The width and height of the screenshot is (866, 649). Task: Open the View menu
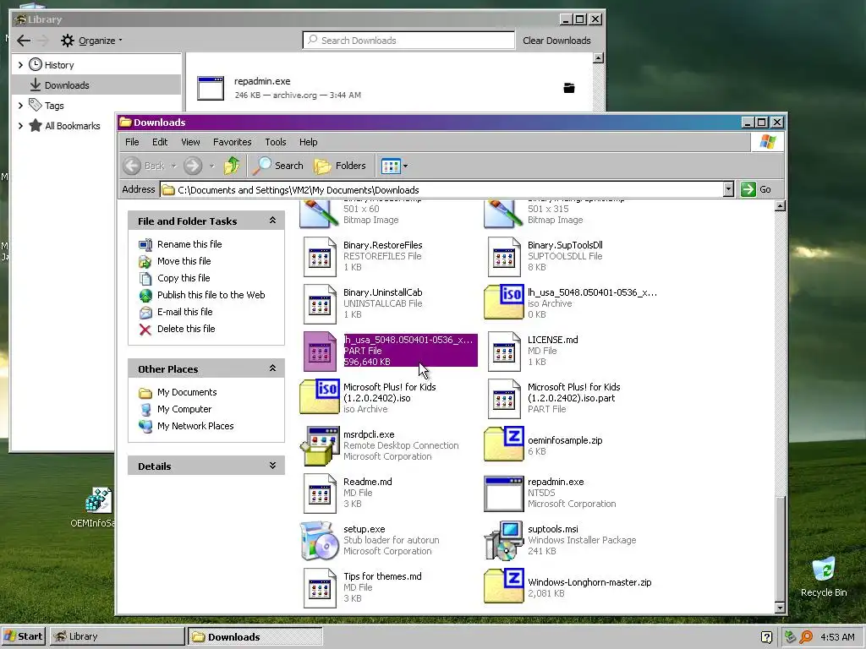coord(190,142)
